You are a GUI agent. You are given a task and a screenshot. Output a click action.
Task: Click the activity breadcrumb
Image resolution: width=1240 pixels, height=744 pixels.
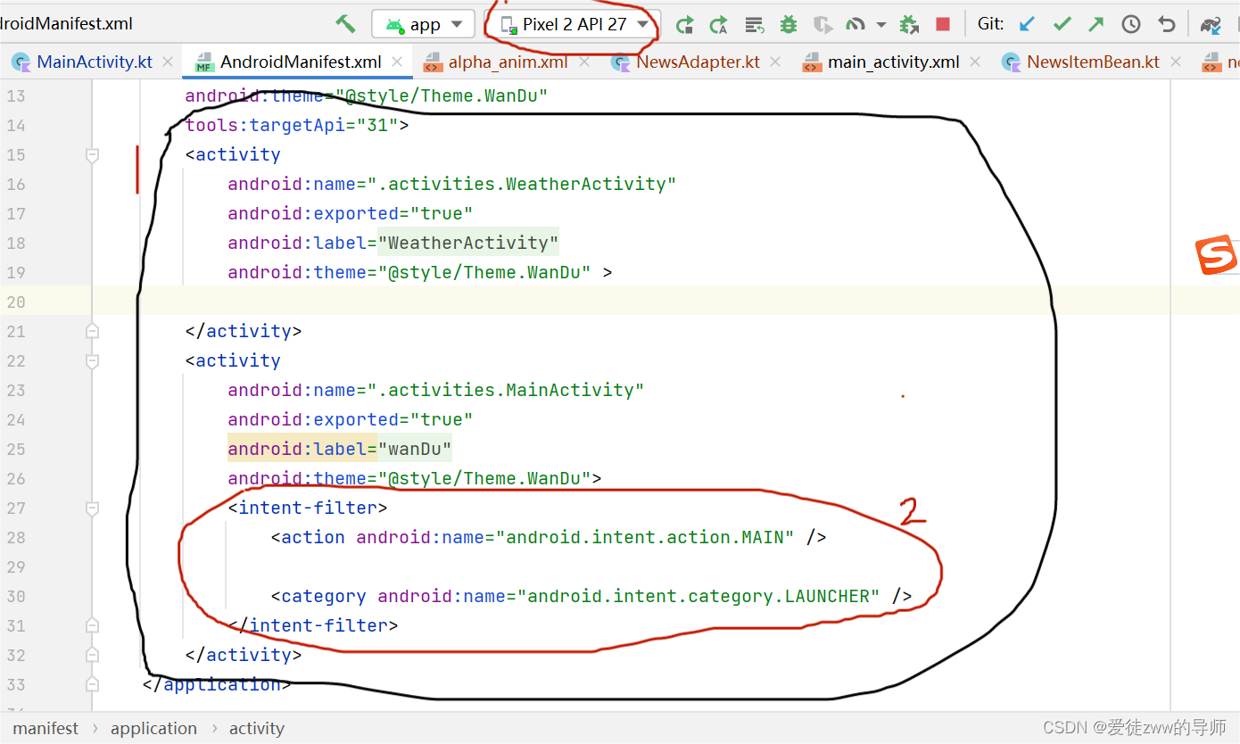point(257,728)
